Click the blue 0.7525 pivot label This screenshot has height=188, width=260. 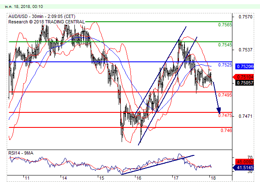click(225, 65)
